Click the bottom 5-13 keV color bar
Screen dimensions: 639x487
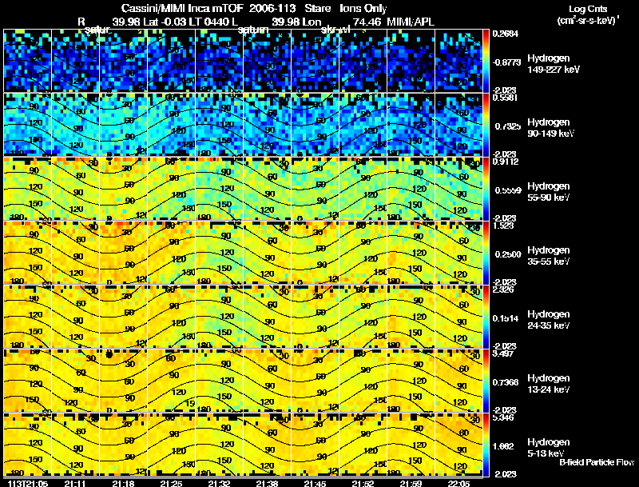coord(486,445)
